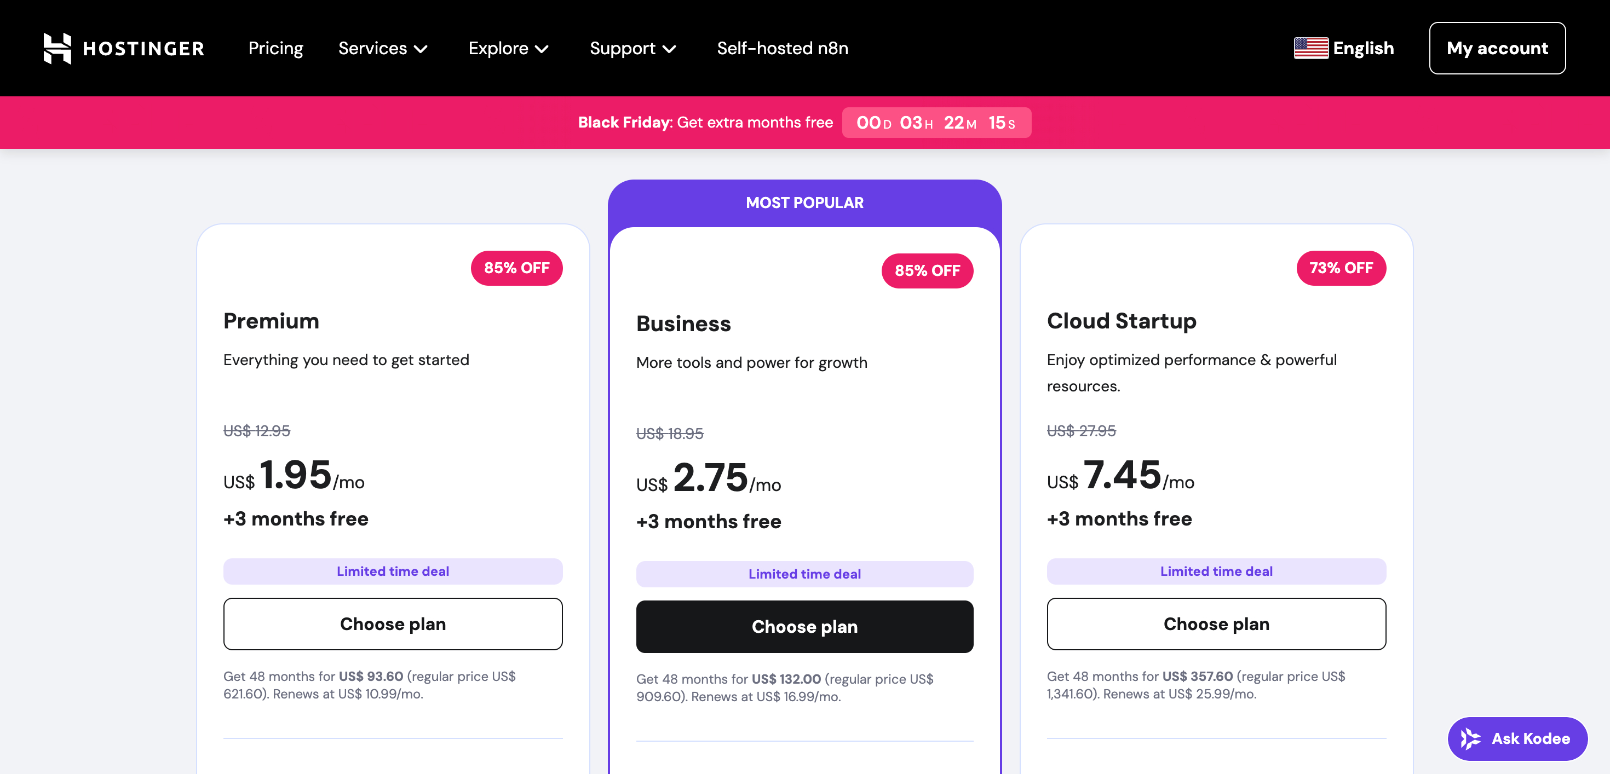
Task: Click the 85% OFF badge on Premium
Action: point(516,268)
